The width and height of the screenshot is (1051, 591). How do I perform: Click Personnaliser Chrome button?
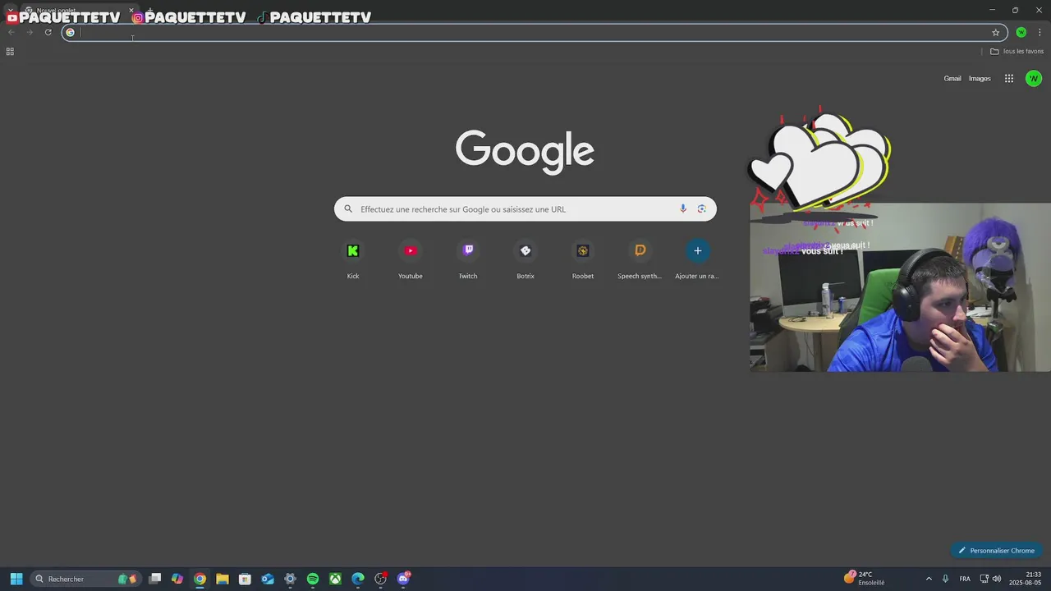[996, 551]
